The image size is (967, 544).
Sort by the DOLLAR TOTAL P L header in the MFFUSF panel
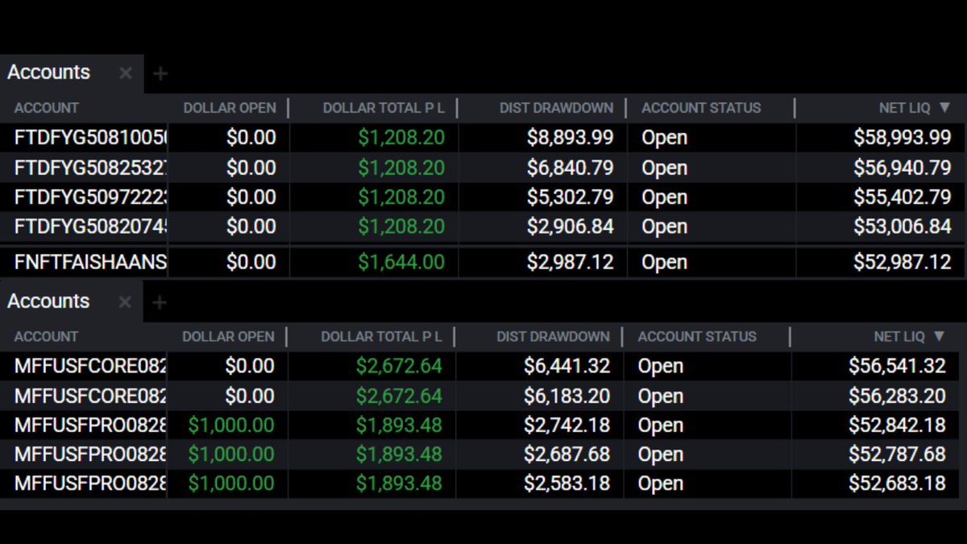point(382,337)
